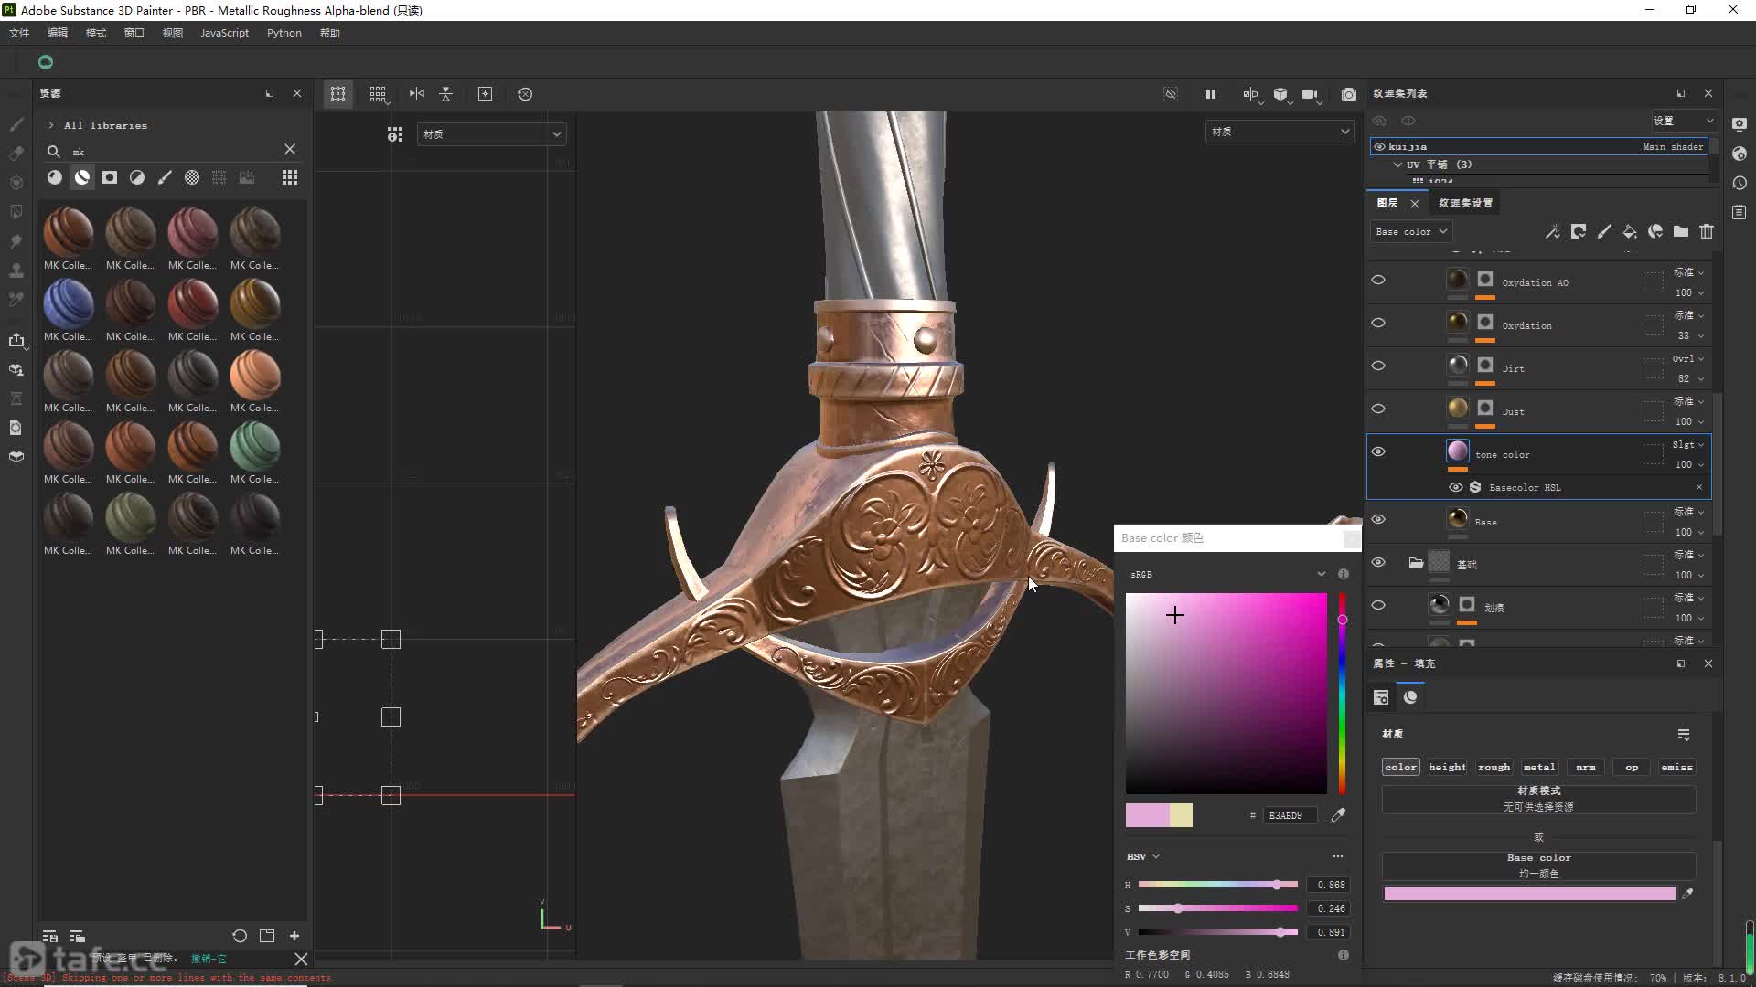
Task: Toggle horizontal symmetry mirror icon
Action: 417,94
